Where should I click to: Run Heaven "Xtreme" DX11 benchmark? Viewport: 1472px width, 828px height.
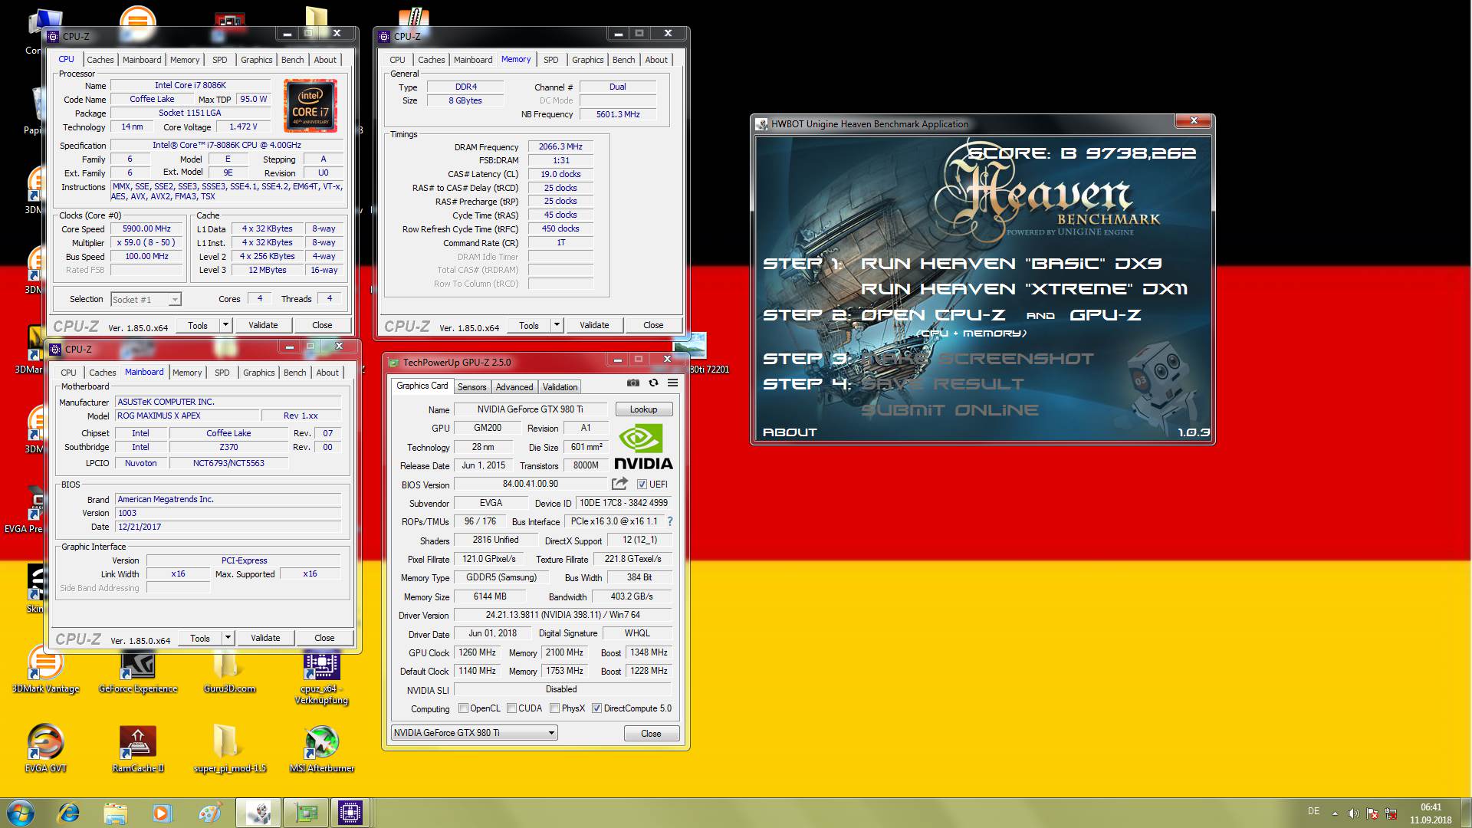(x=1024, y=289)
